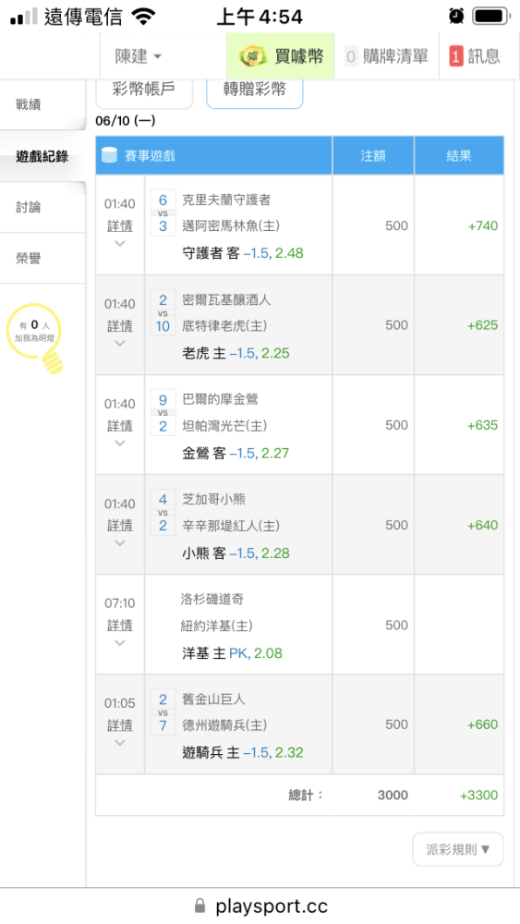520x924 pixels.
Task: Expand details chevron for Guardians vs Marlins game
Action: (x=120, y=243)
